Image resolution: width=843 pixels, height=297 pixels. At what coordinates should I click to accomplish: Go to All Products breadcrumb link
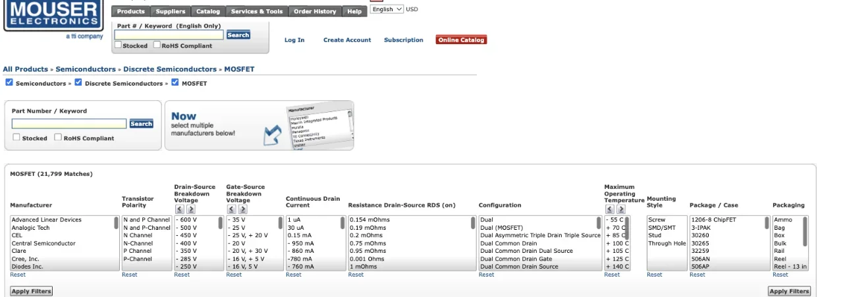point(26,69)
